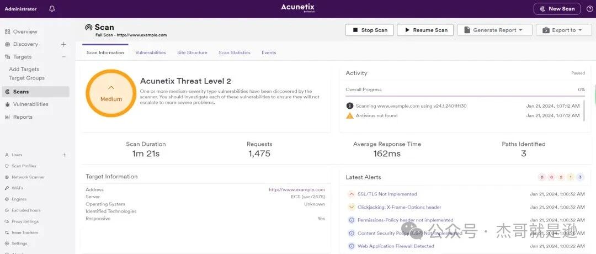The width and height of the screenshot is (596, 254).
Task: Open the Generate Report dropdown
Action: 494,30
